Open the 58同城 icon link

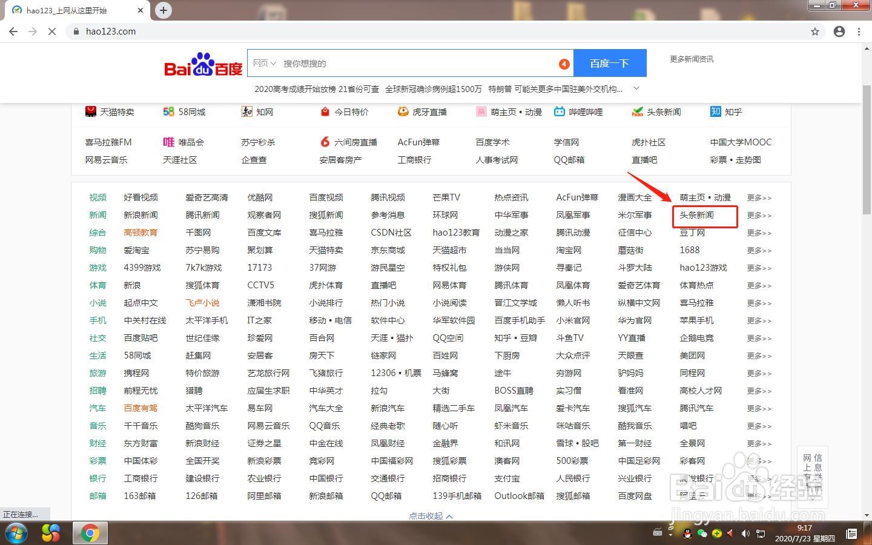[168, 111]
